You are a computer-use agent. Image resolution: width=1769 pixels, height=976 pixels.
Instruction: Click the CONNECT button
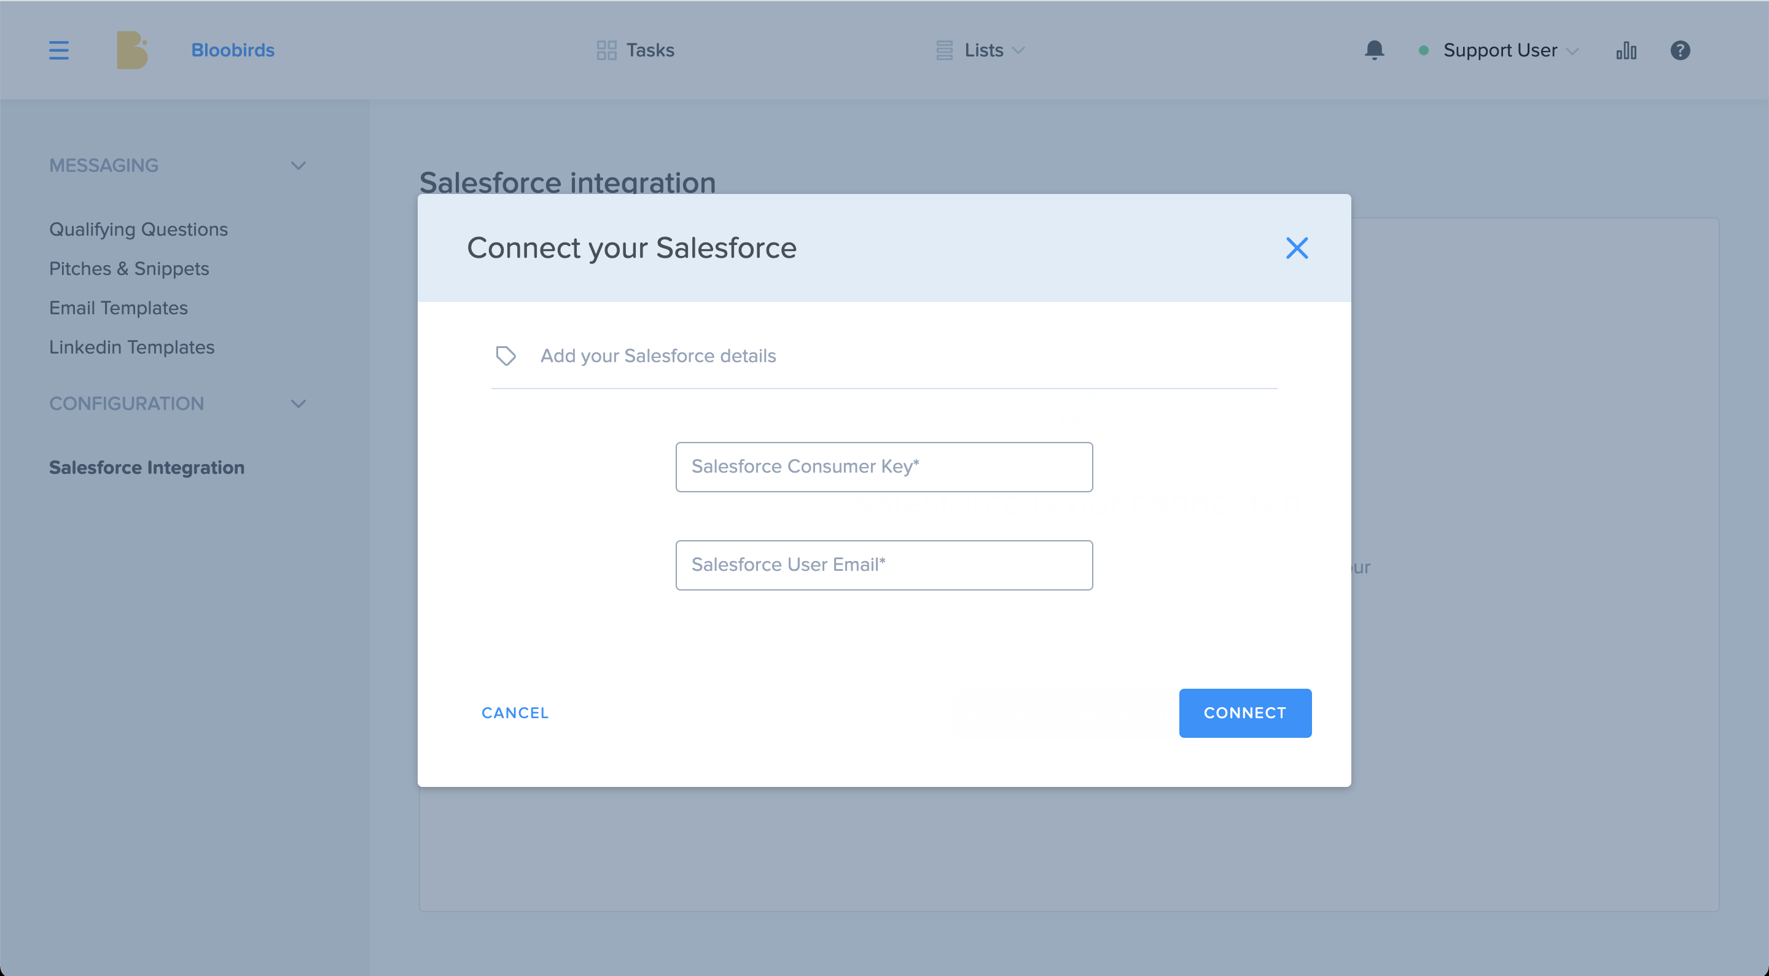click(x=1245, y=713)
